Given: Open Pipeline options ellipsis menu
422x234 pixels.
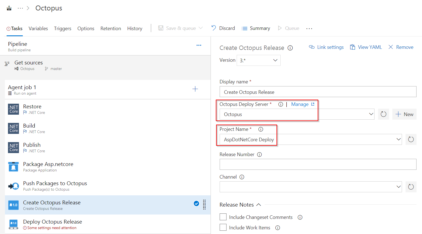Looking at the screenshot, I should pyautogui.click(x=199, y=45).
